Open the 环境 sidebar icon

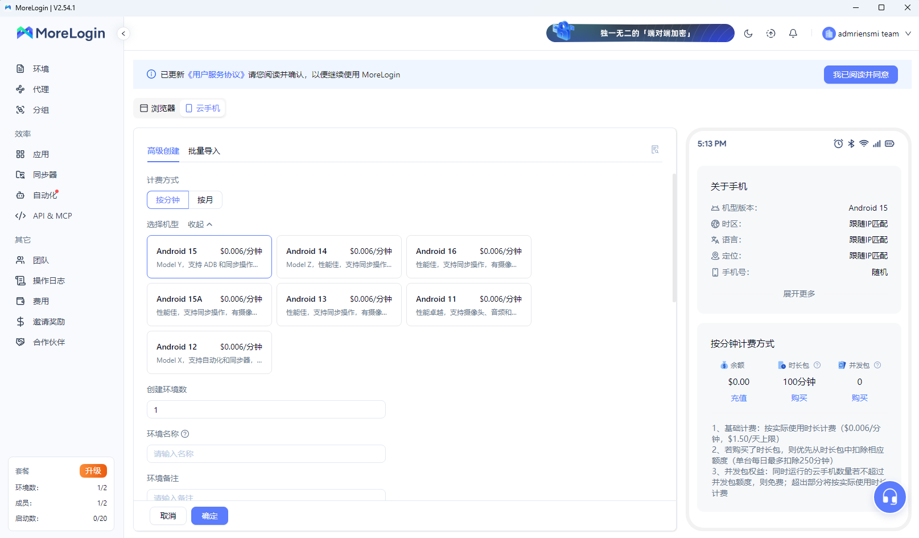coord(20,69)
